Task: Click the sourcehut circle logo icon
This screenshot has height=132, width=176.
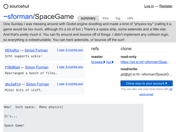Action: (x=6, y=6)
